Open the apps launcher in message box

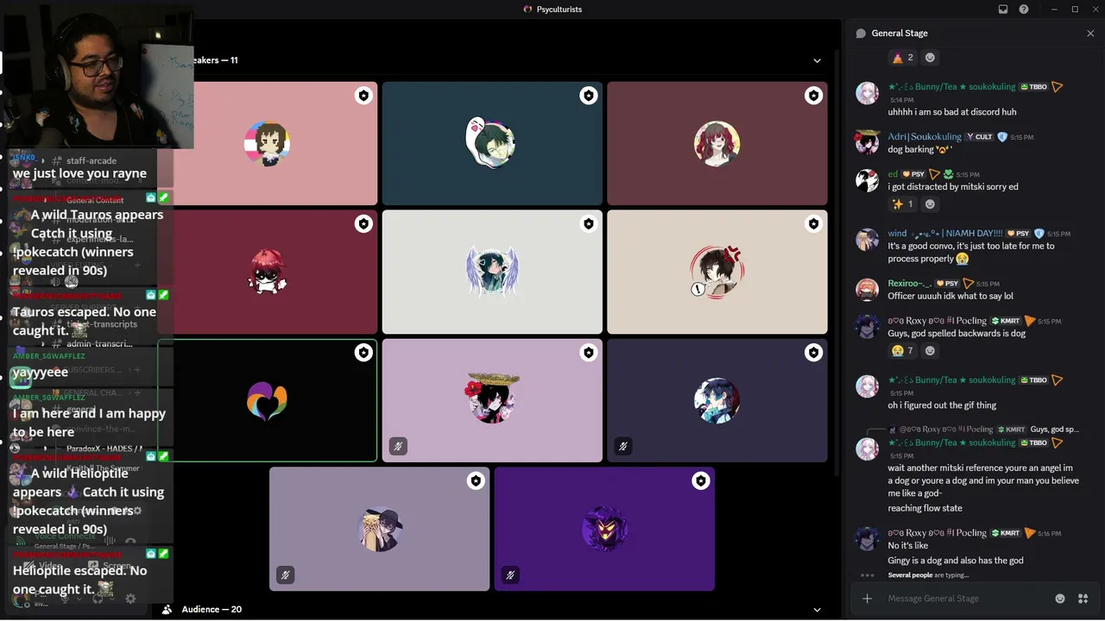pyautogui.click(x=1083, y=599)
